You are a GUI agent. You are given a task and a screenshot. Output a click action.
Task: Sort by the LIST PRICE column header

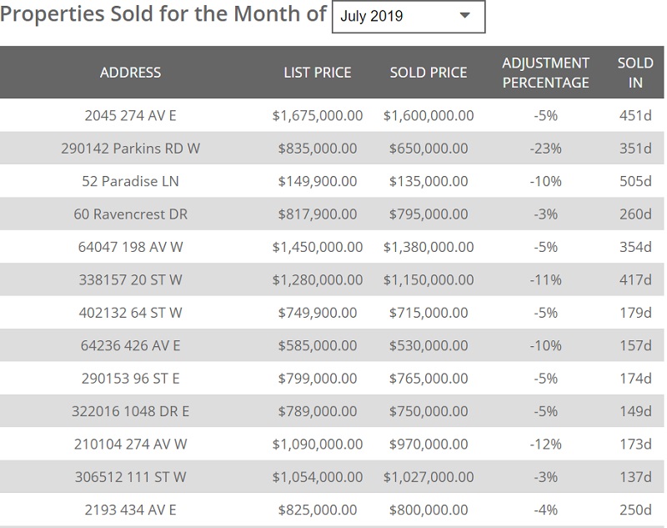click(318, 73)
